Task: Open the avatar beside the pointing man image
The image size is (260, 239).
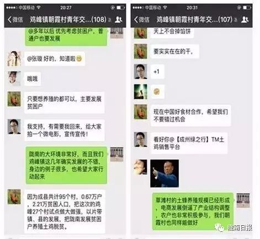Action: (x=140, y=167)
